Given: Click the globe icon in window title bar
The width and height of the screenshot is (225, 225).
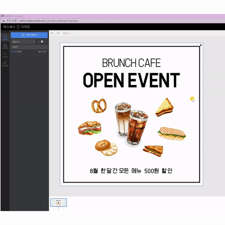Looking at the screenshot, I should [x=3, y=16].
